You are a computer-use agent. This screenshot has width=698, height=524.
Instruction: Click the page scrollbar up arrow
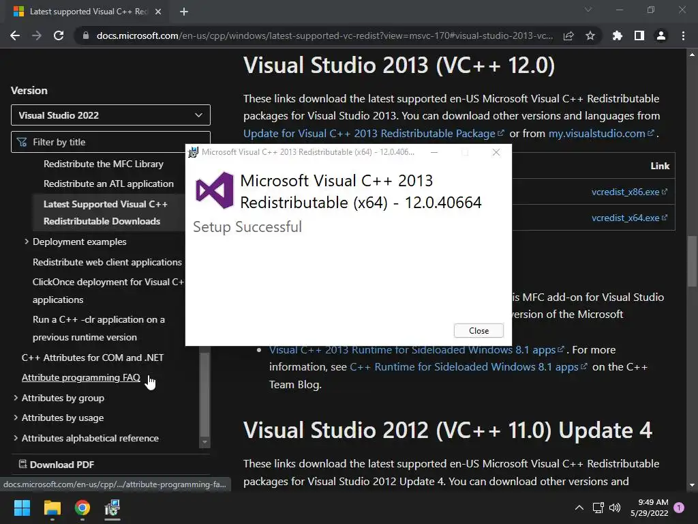point(692,55)
